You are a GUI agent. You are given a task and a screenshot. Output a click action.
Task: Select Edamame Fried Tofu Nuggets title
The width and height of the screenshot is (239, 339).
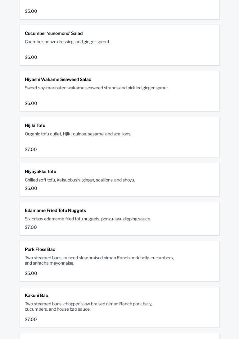click(55, 210)
